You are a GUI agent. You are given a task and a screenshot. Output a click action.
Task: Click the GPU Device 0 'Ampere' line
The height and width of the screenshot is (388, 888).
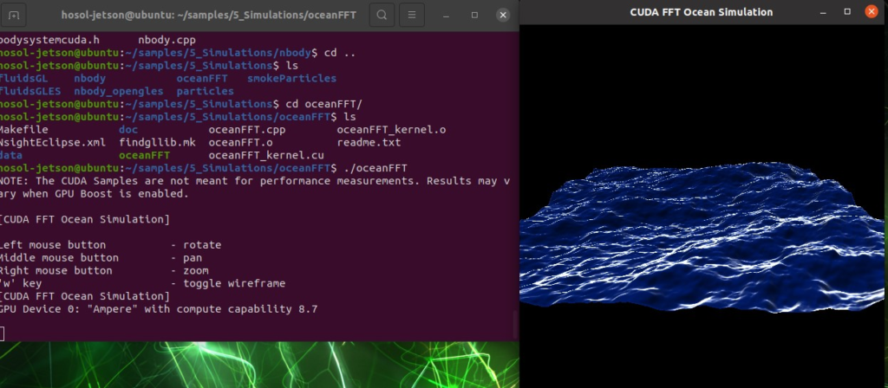159,309
